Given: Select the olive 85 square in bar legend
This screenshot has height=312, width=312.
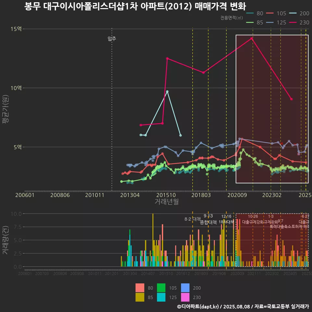Looking at the screenshot, I should pyautogui.click(x=140, y=297).
